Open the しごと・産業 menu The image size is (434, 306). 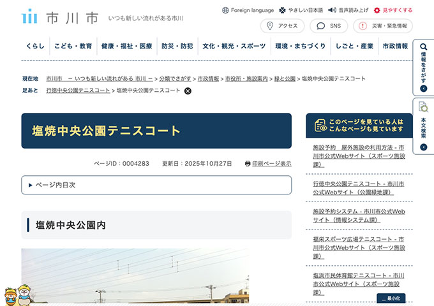tap(354, 46)
